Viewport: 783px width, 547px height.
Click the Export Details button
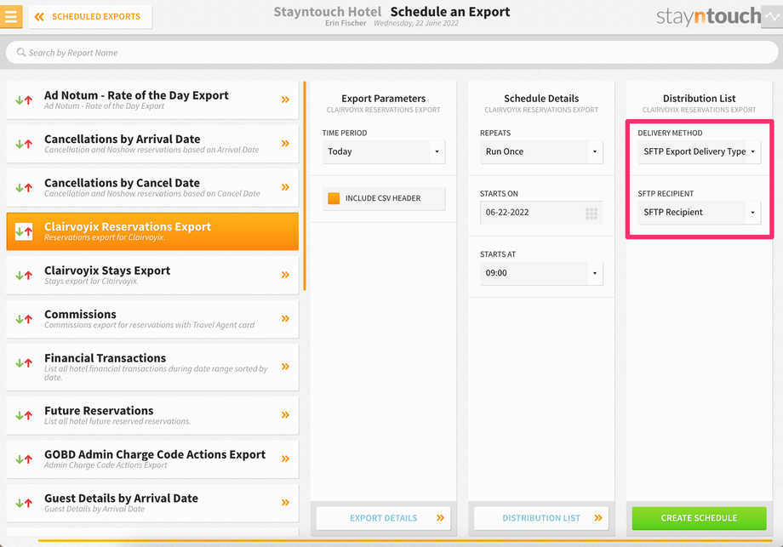tap(384, 518)
